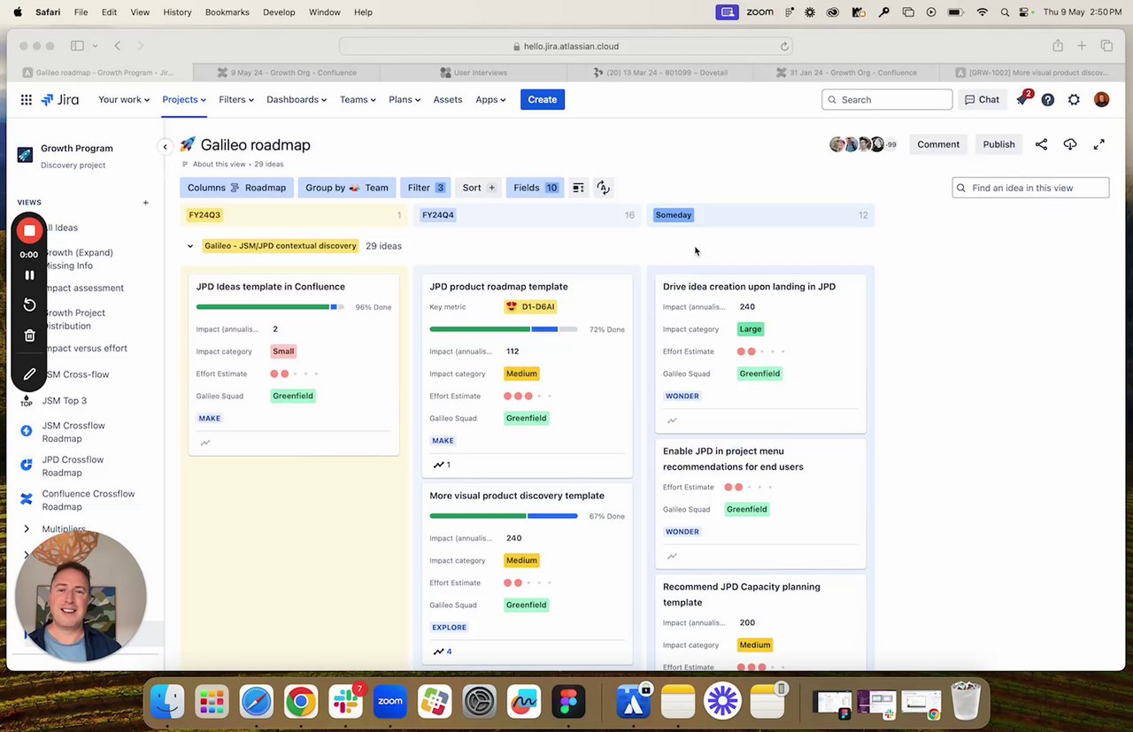Enter fullscreen with the expand arrows icon
The image size is (1133, 732).
(x=1099, y=144)
